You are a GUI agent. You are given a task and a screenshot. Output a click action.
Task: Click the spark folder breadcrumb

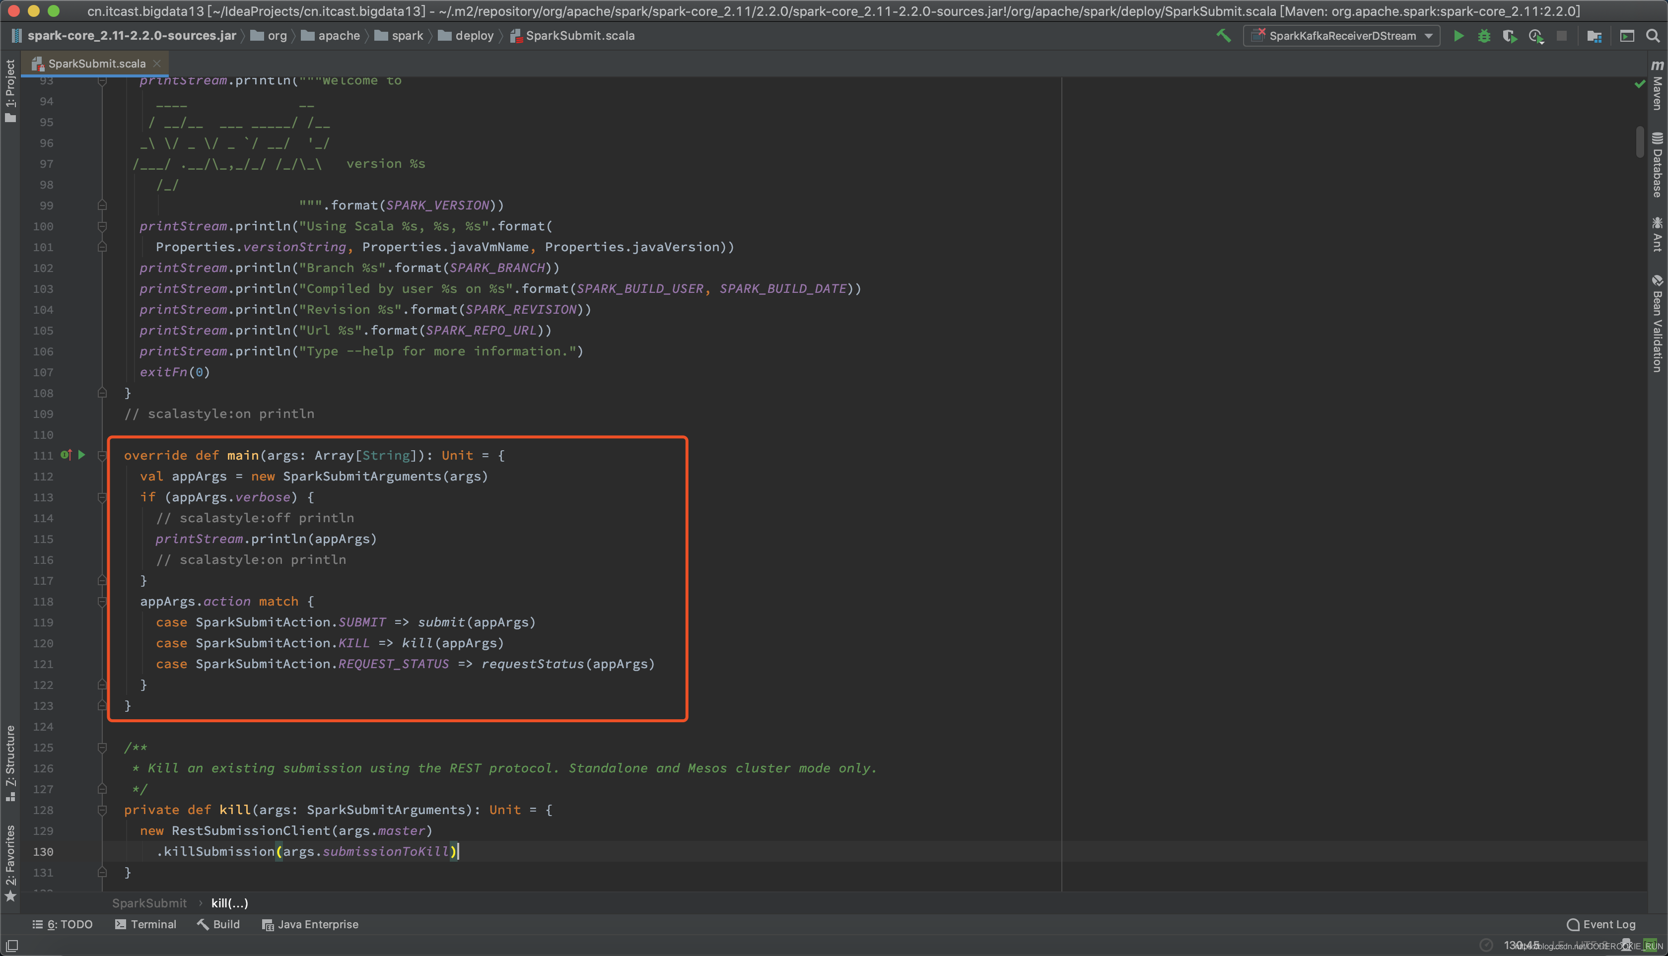click(399, 35)
